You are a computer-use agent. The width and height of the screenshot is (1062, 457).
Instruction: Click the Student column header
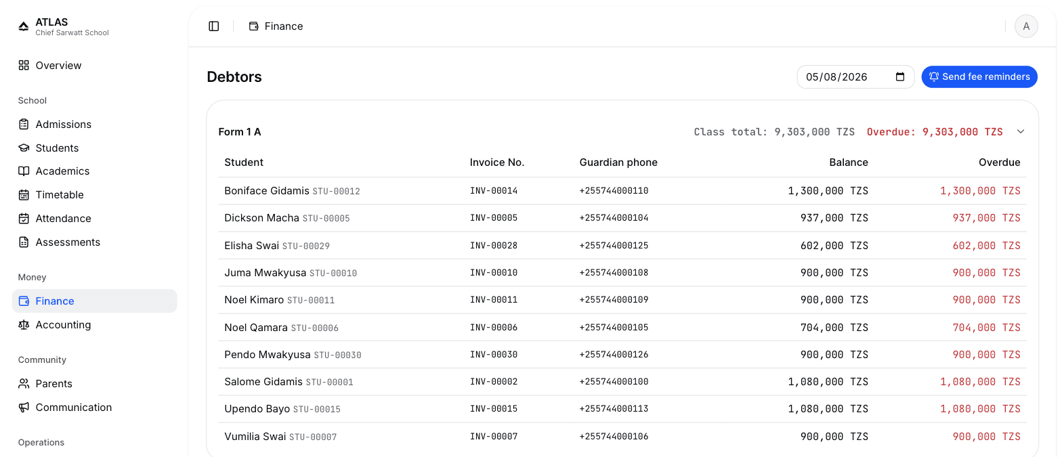coord(244,162)
